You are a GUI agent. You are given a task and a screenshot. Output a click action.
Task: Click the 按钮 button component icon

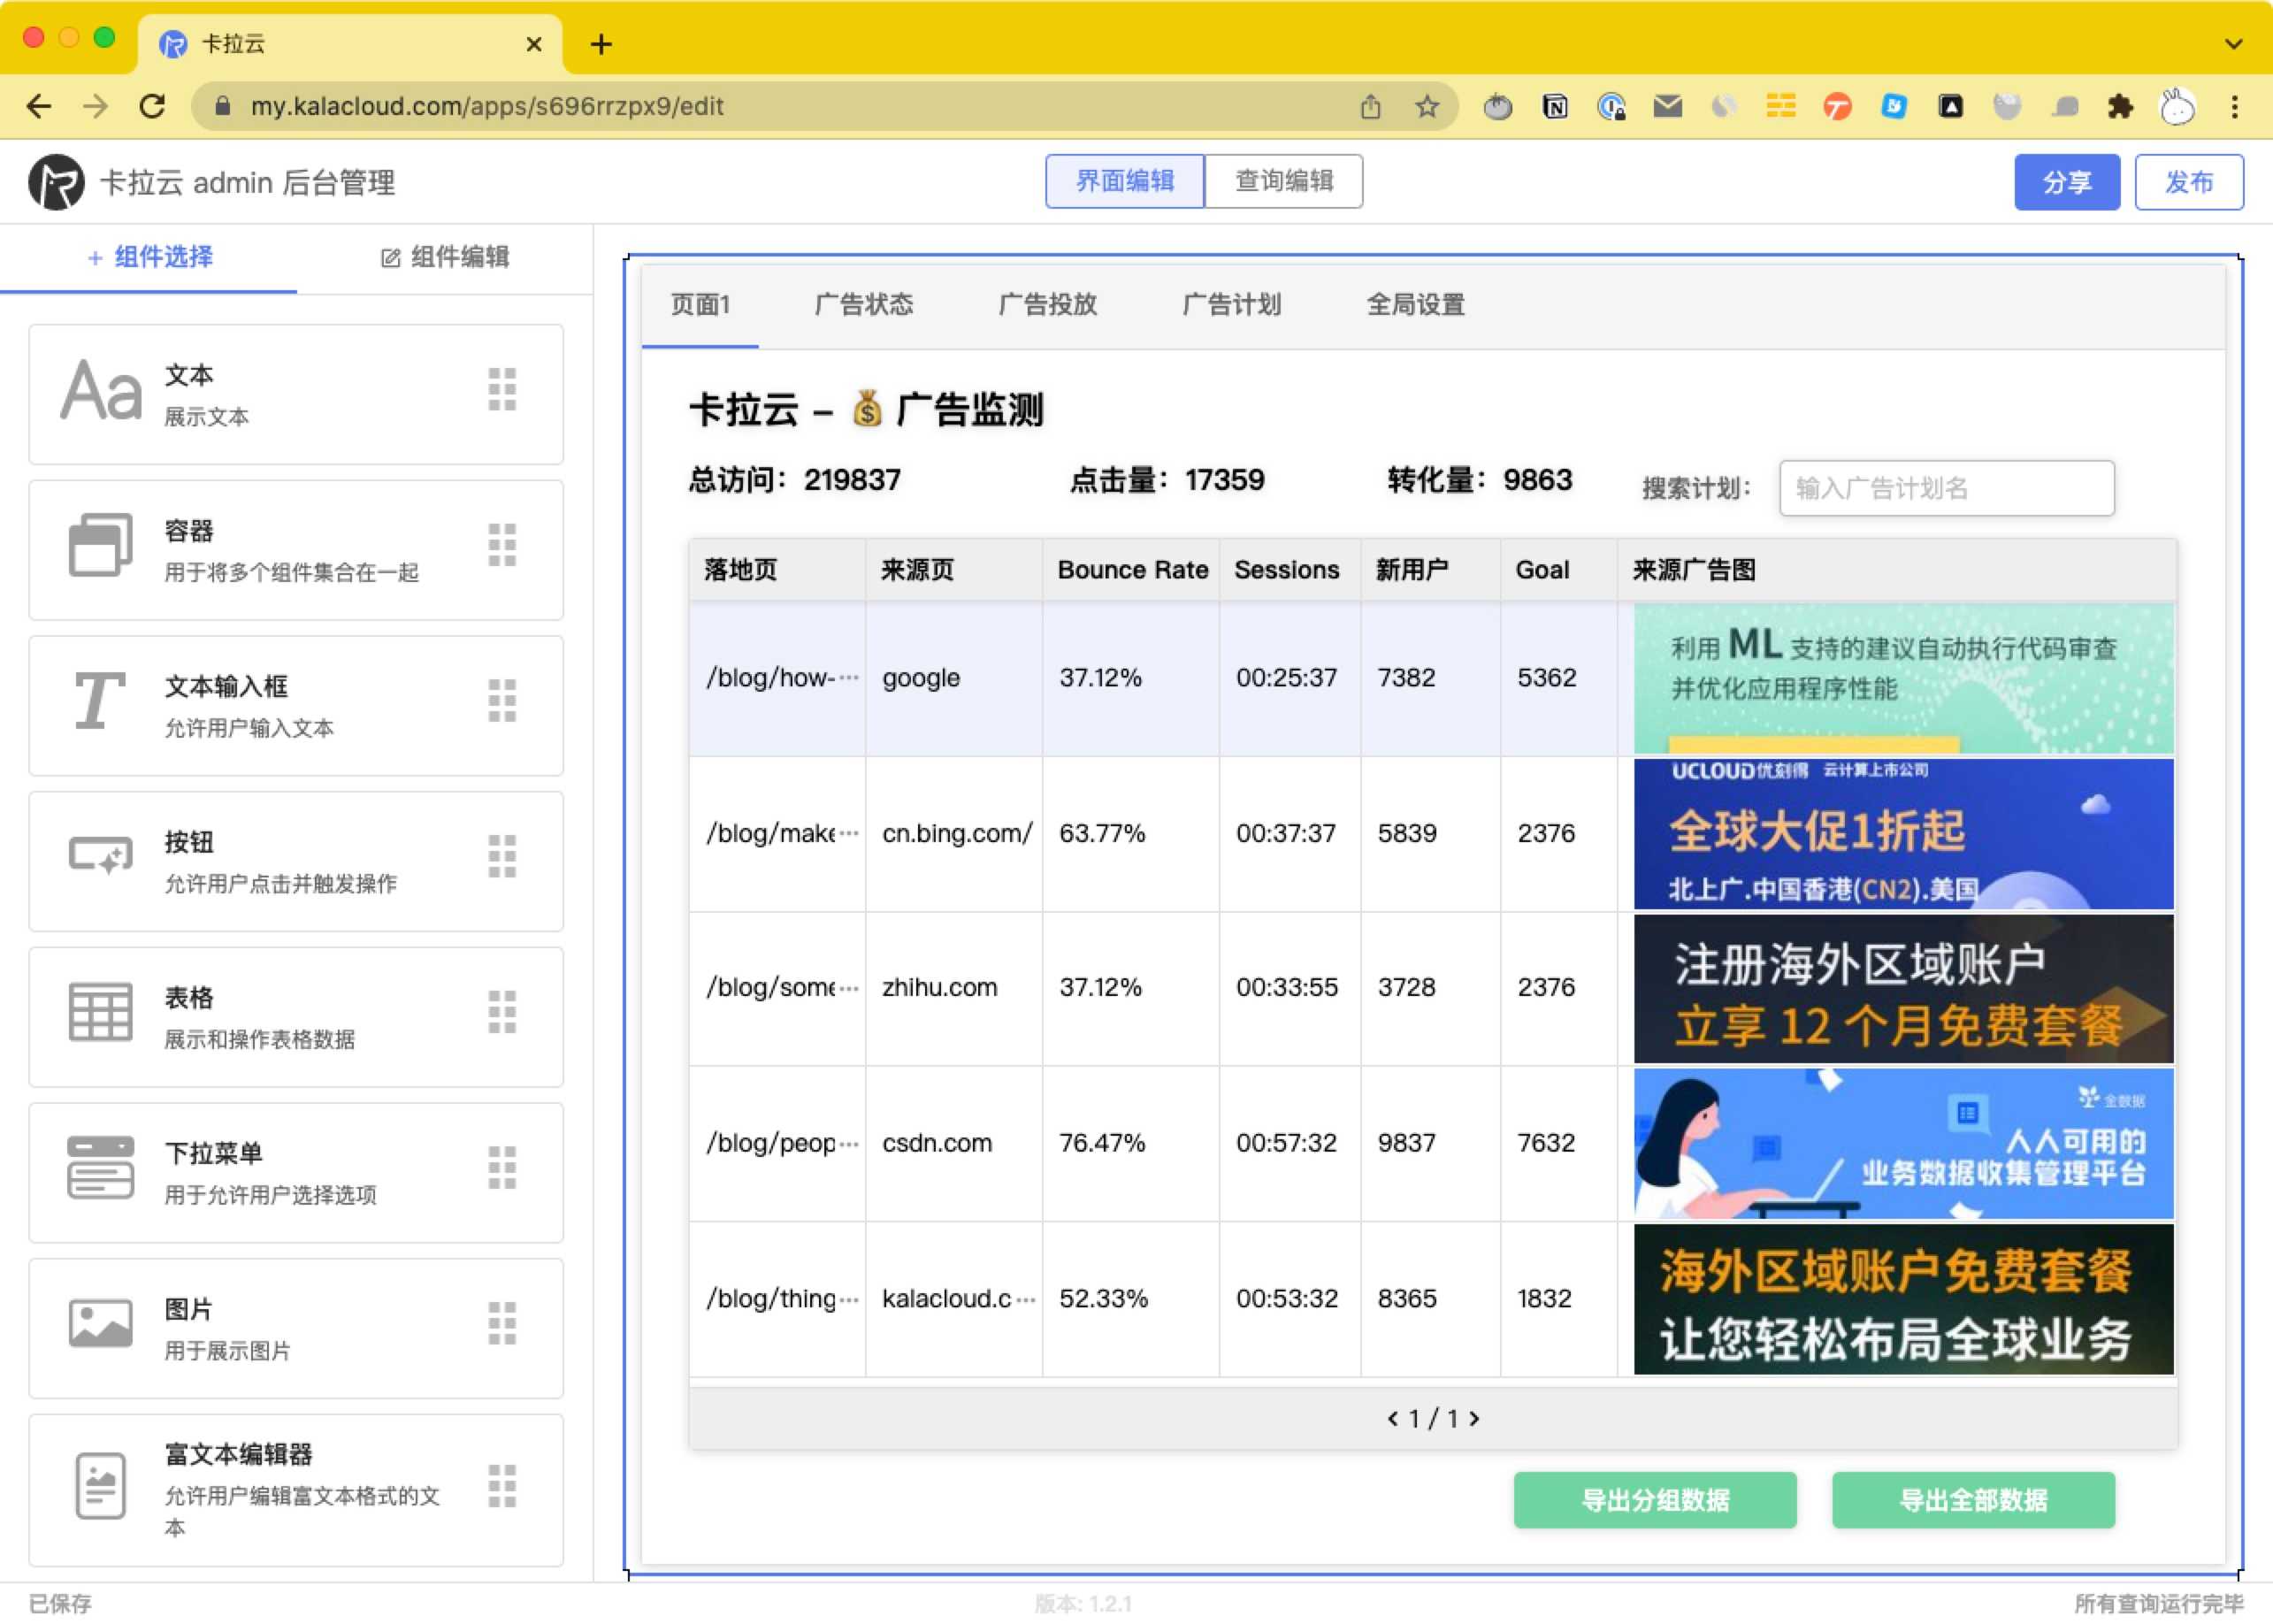(100, 856)
